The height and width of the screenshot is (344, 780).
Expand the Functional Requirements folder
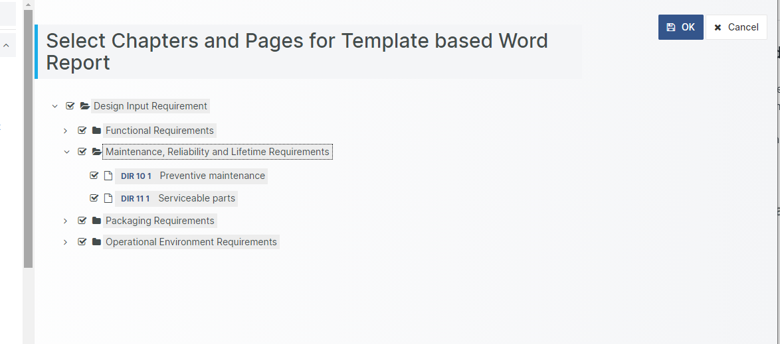click(66, 131)
